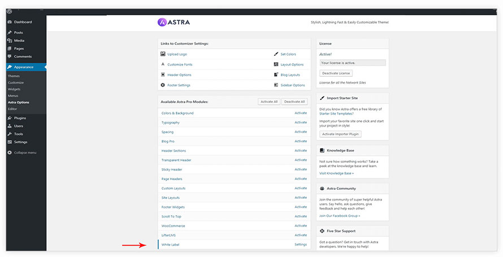The height and width of the screenshot is (257, 503).
Task: Activate the Page Headers module
Action: coord(301,178)
